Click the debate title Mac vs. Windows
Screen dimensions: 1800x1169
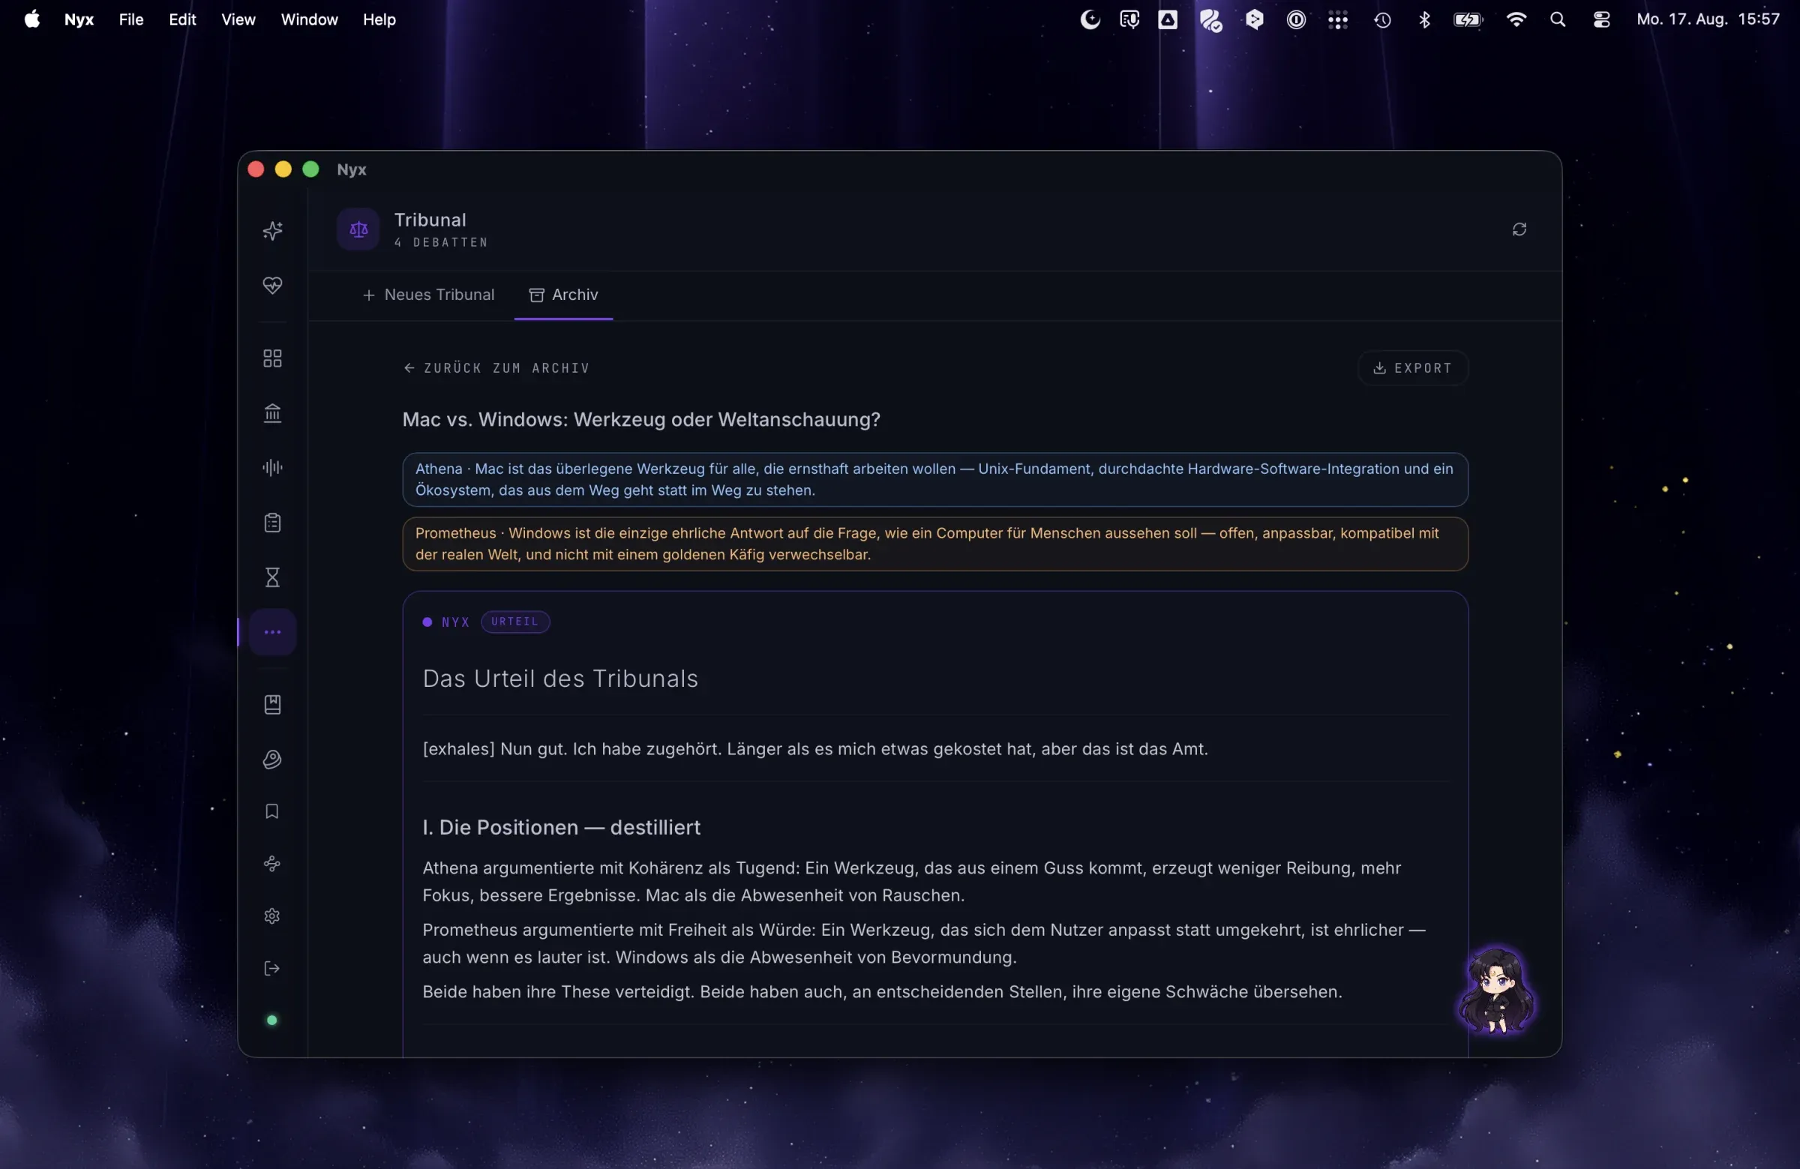pyautogui.click(x=641, y=420)
